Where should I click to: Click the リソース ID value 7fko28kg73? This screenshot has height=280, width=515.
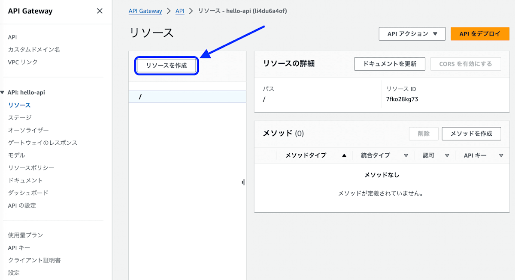pos(402,99)
